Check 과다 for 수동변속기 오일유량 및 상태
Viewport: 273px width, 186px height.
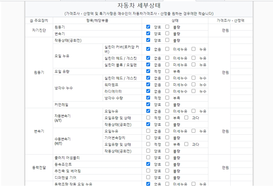[x=186, y=144]
